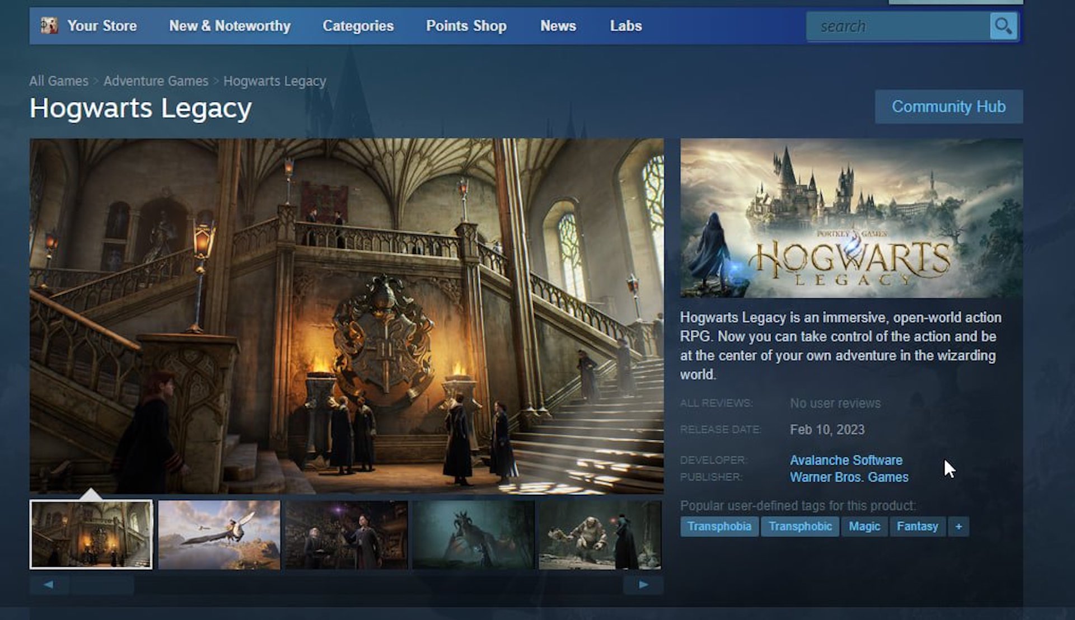Click Warner Bros. Games publisher link
The height and width of the screenshot is (620, 1075).
[x=848, y=477]
